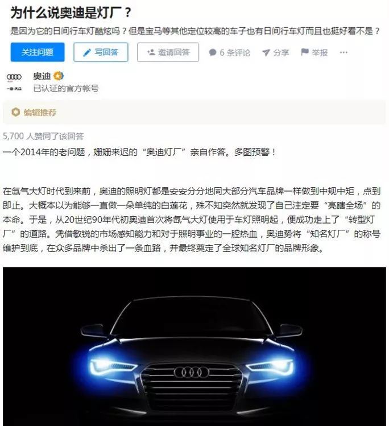Click the Audi logo avatar
This screenshot has height=426, width=389.
click(x=14, y=82)
